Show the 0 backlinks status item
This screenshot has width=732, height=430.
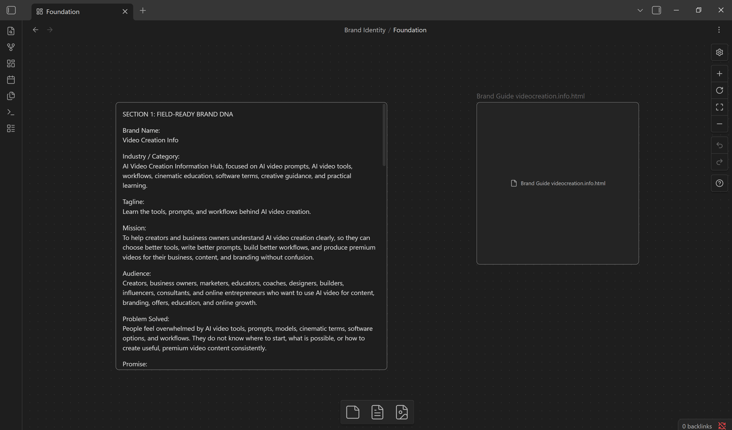[x=697, y=426]
